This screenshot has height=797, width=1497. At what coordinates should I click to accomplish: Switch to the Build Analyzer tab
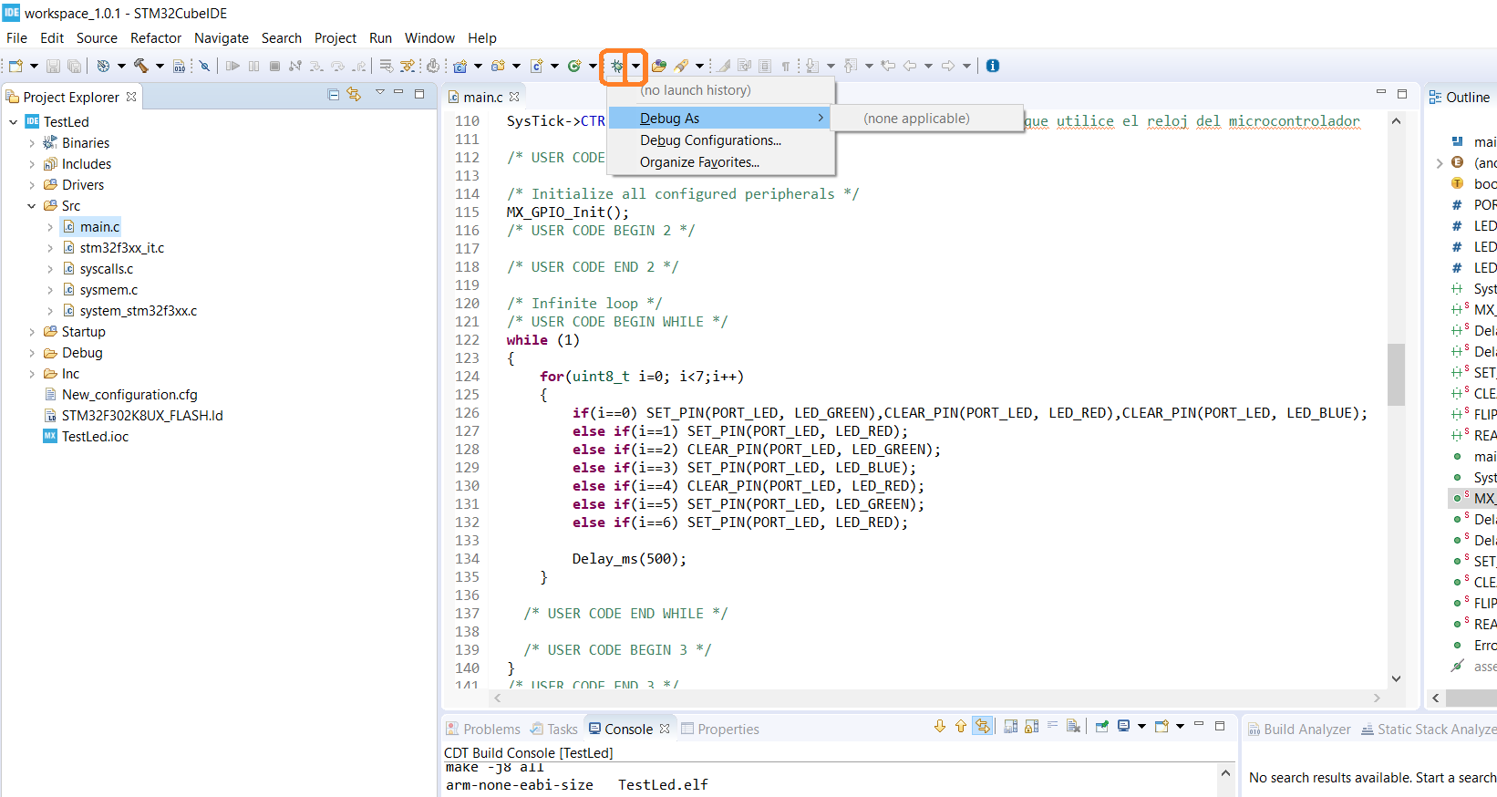pyautogui.click(x=1299, y=730)
